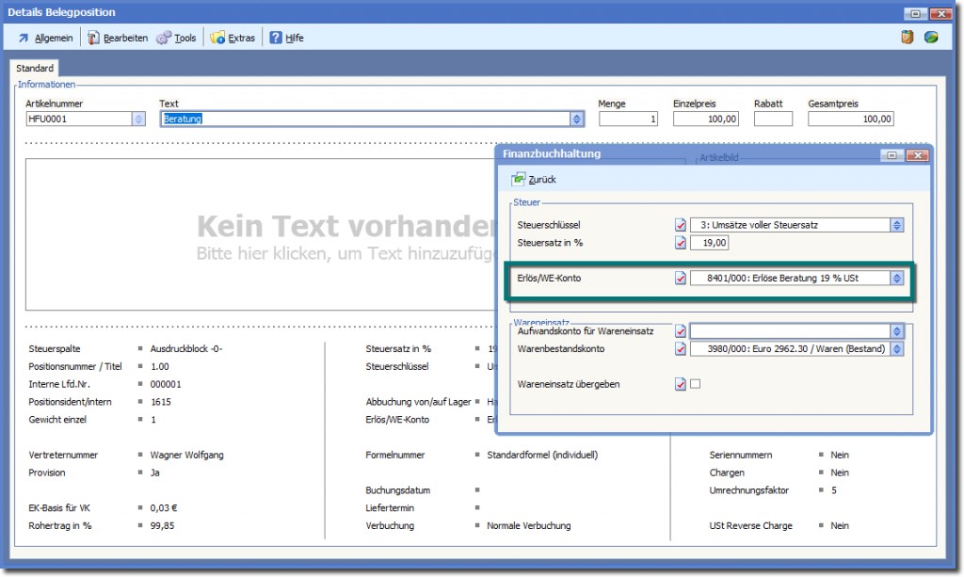Open the Artikelnummer dropdown arrow
This screenshot has width=964, height=577.
139,119
